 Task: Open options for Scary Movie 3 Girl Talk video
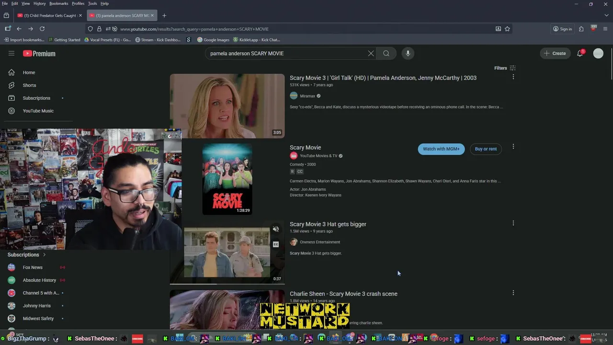(x=513, y=77)
